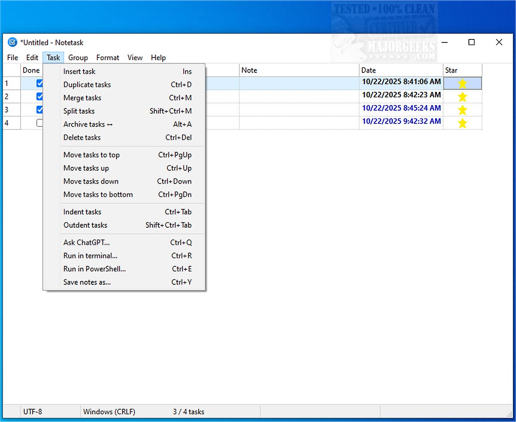Check the Done checkbox in row 4
The image size is (516, 422).
[40, 123]
